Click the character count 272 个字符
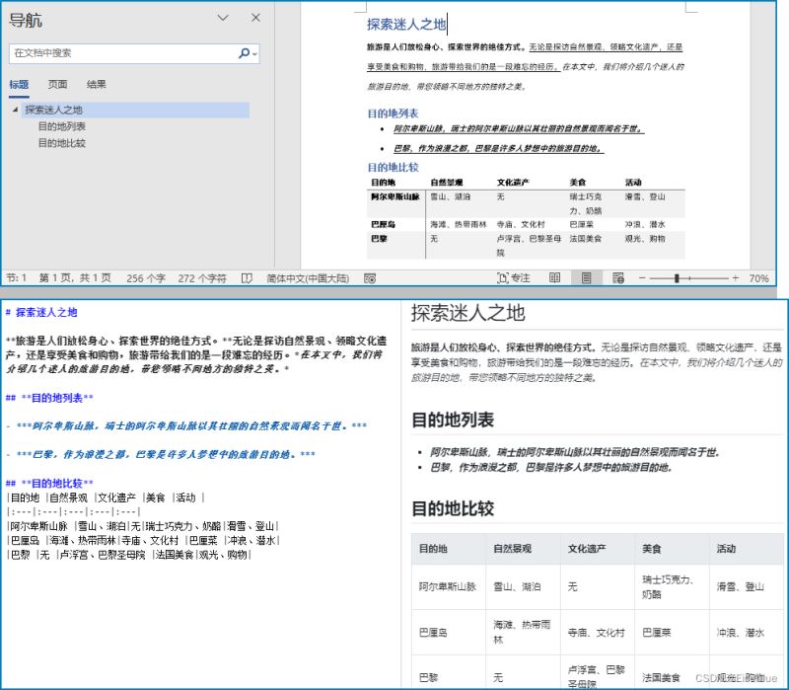The height and width of the screenshot is (690, 789). click(202, 278)
